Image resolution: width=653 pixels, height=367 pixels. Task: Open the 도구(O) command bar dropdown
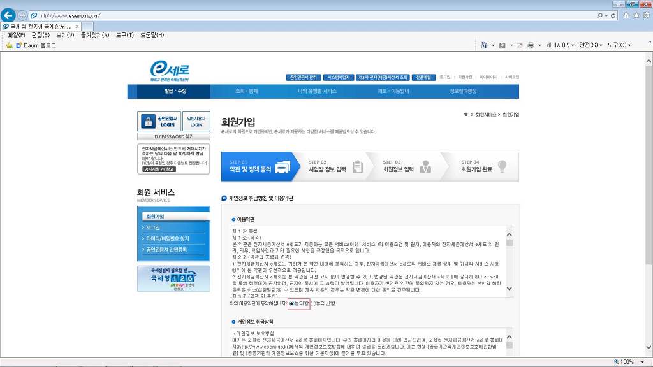point(619,45)
